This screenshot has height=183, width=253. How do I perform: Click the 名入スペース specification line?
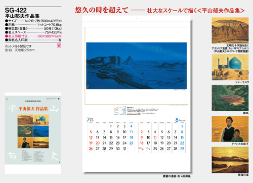tap(33, 32)
